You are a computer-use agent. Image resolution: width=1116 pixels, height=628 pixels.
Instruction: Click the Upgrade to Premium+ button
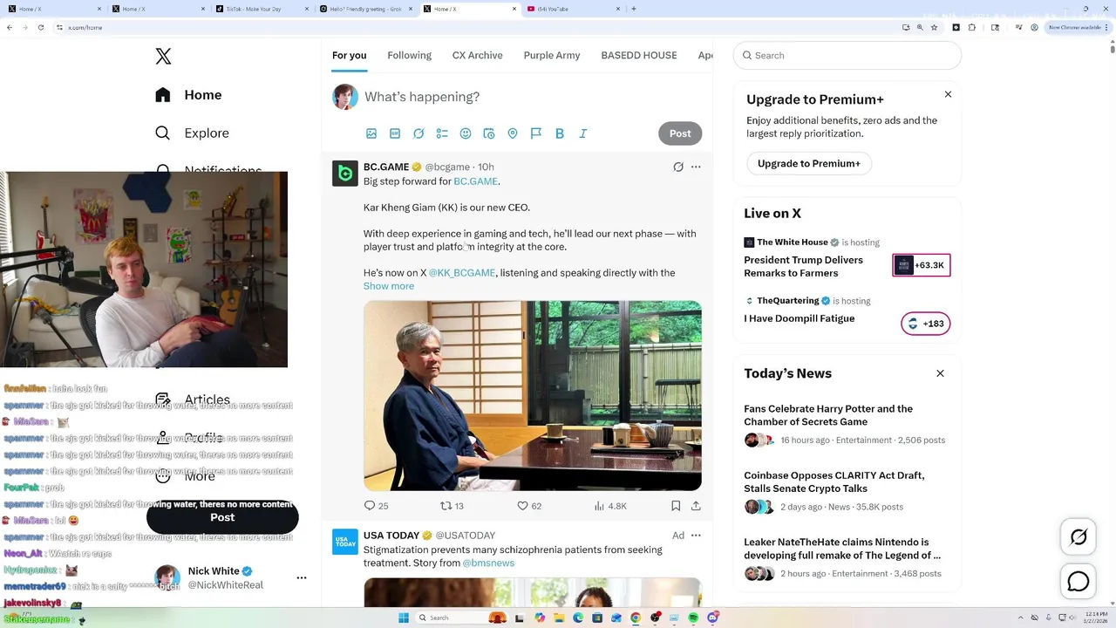click(809, 163)
